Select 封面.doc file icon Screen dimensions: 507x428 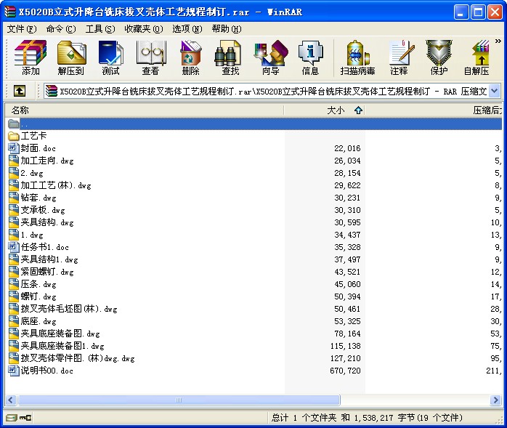pyautogui.click(x=13, y=148)
